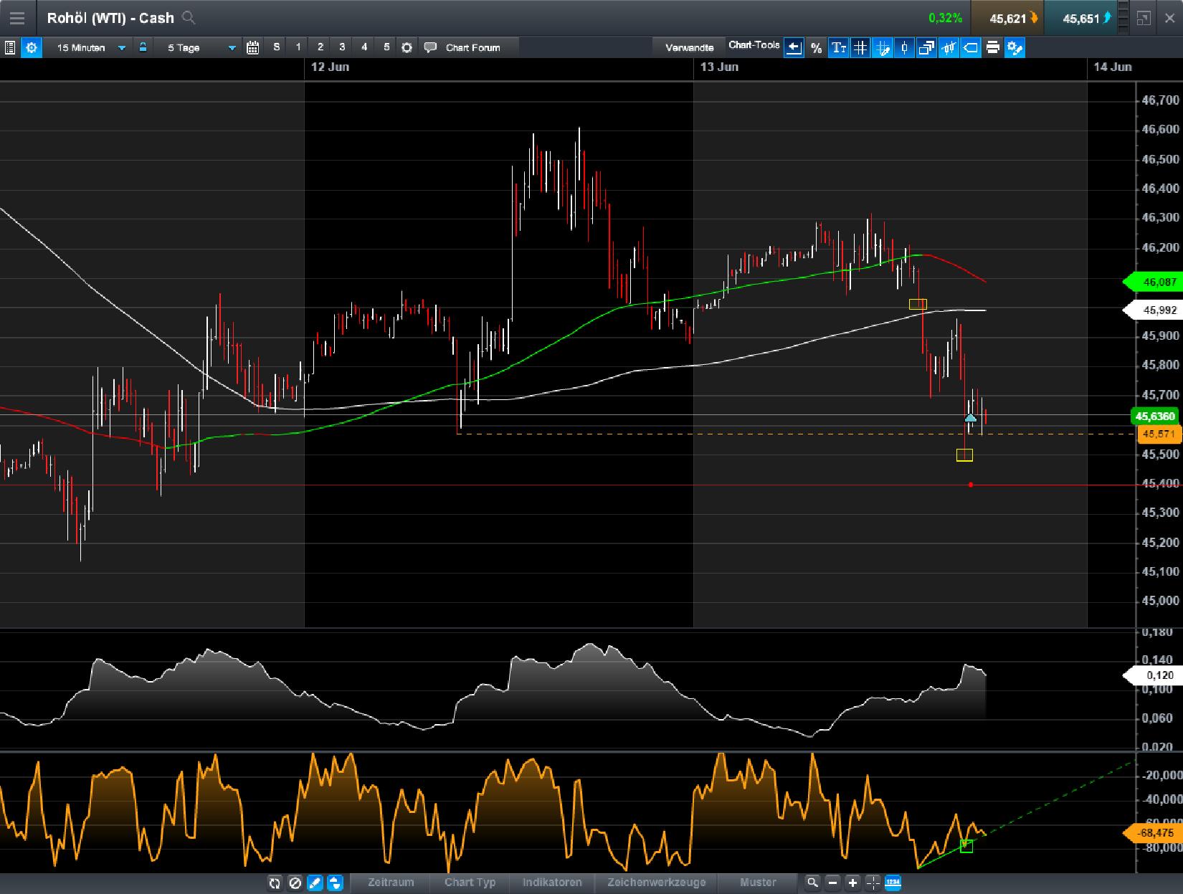The height and width of the screenshot is (894, 1183).
Task: Click the zoom plus button
Action: click(852, 883)
